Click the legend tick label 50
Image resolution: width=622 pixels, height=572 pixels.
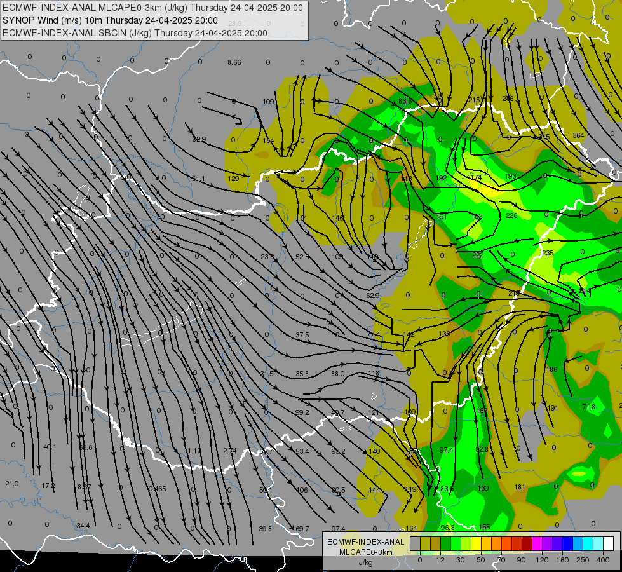480,560
